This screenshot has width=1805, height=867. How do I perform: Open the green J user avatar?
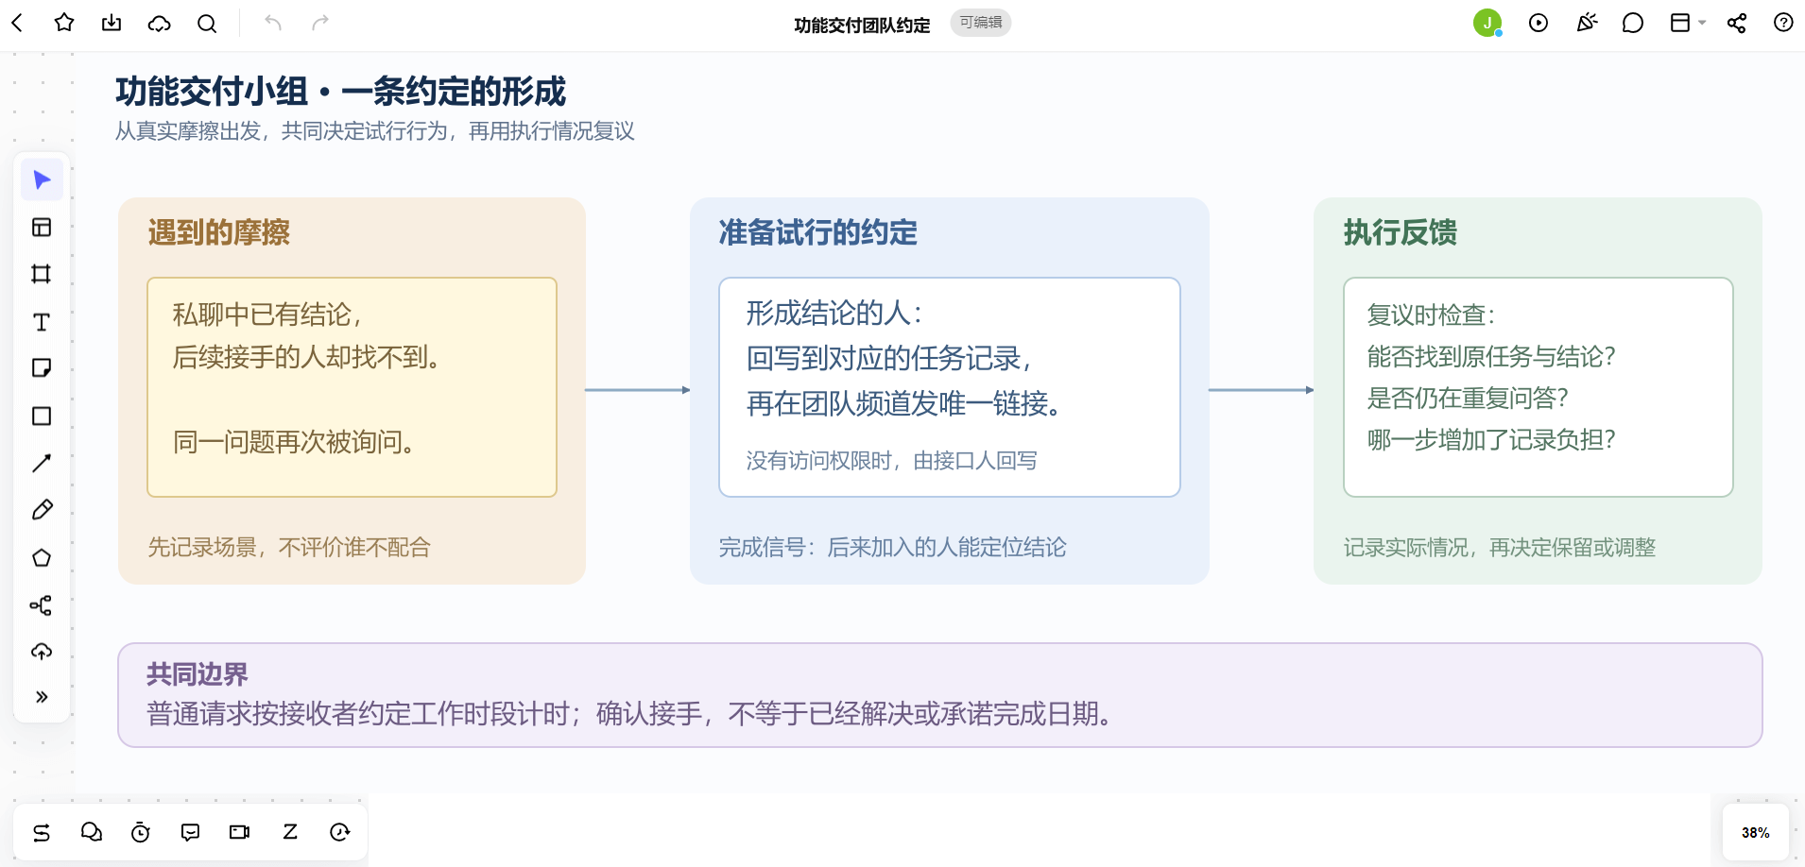point(1487,23)
